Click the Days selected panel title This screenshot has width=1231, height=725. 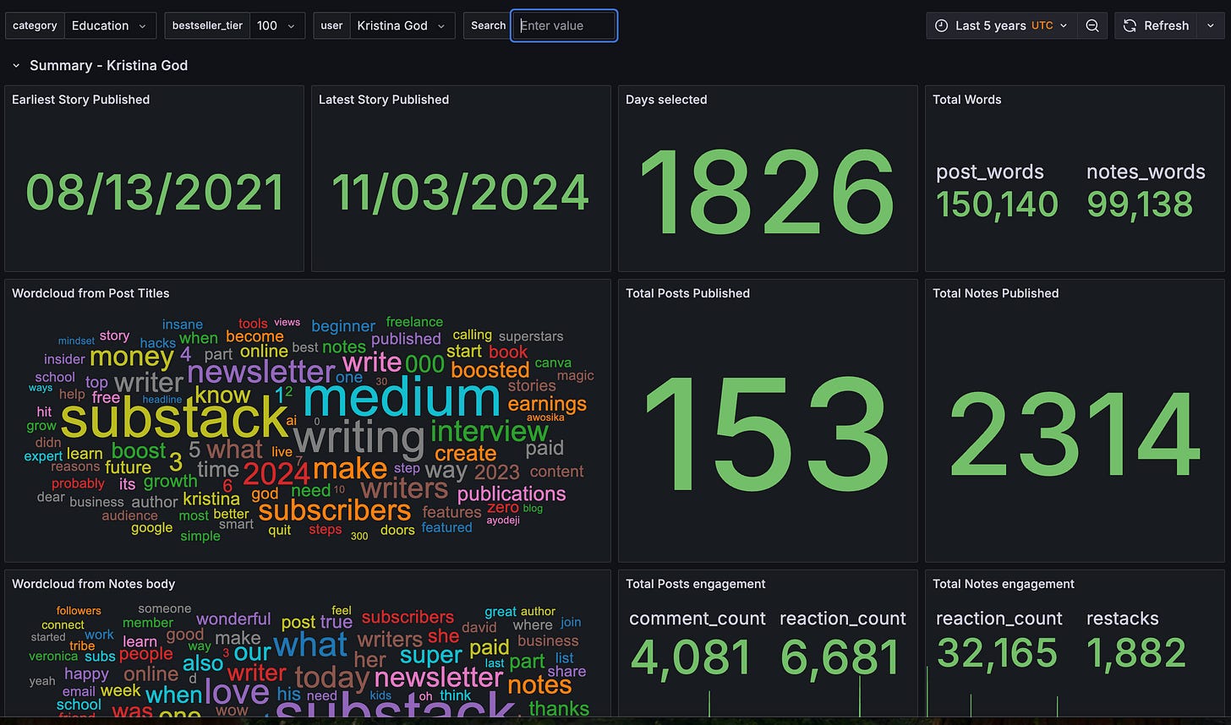click(666, 100)
